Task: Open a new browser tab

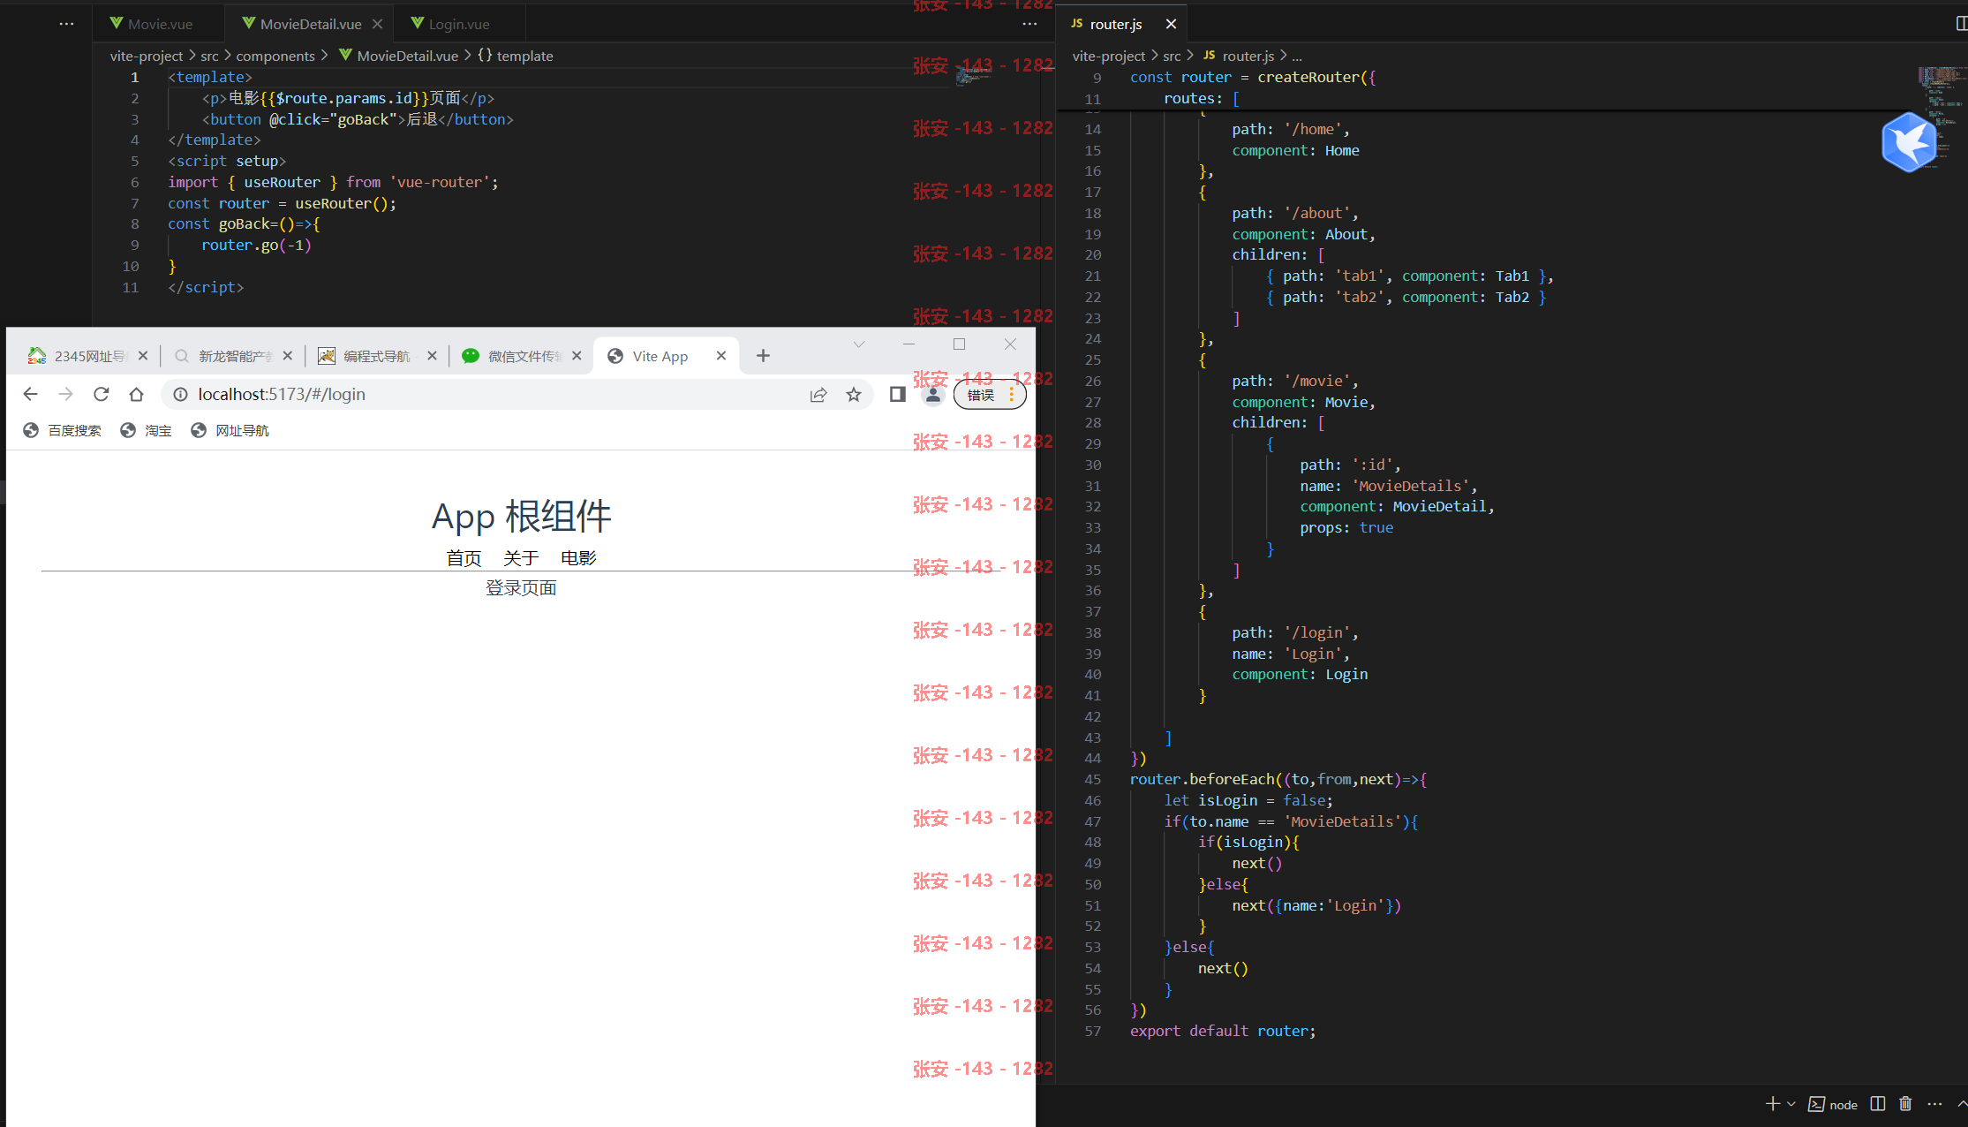Action: point(763,355)
